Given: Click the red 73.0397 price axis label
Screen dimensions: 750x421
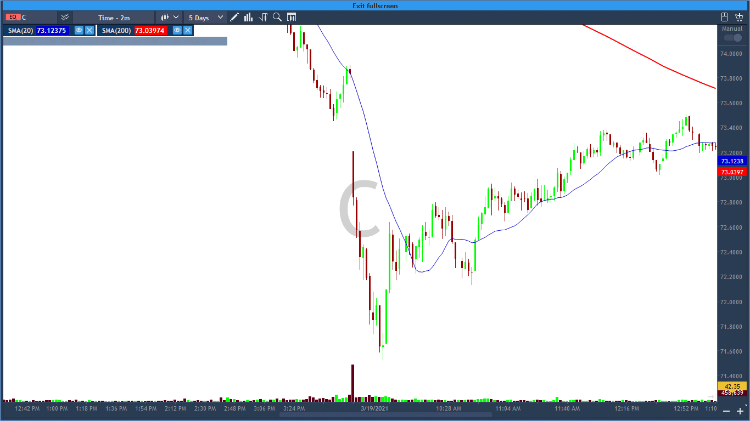Looking at the screenshot, I should [x=732, y=172].
